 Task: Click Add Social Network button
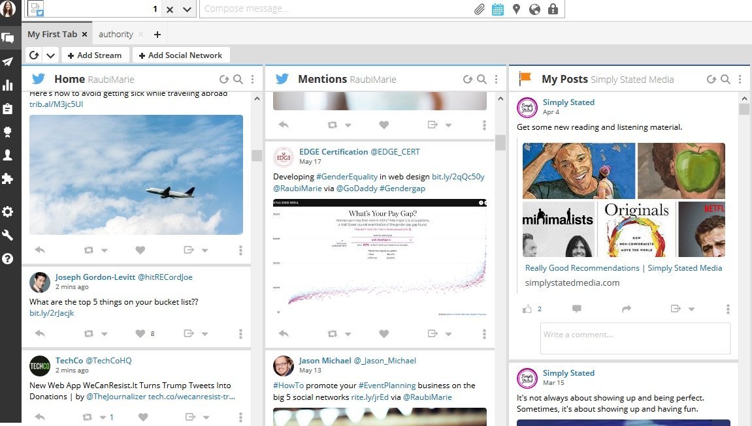181,55
